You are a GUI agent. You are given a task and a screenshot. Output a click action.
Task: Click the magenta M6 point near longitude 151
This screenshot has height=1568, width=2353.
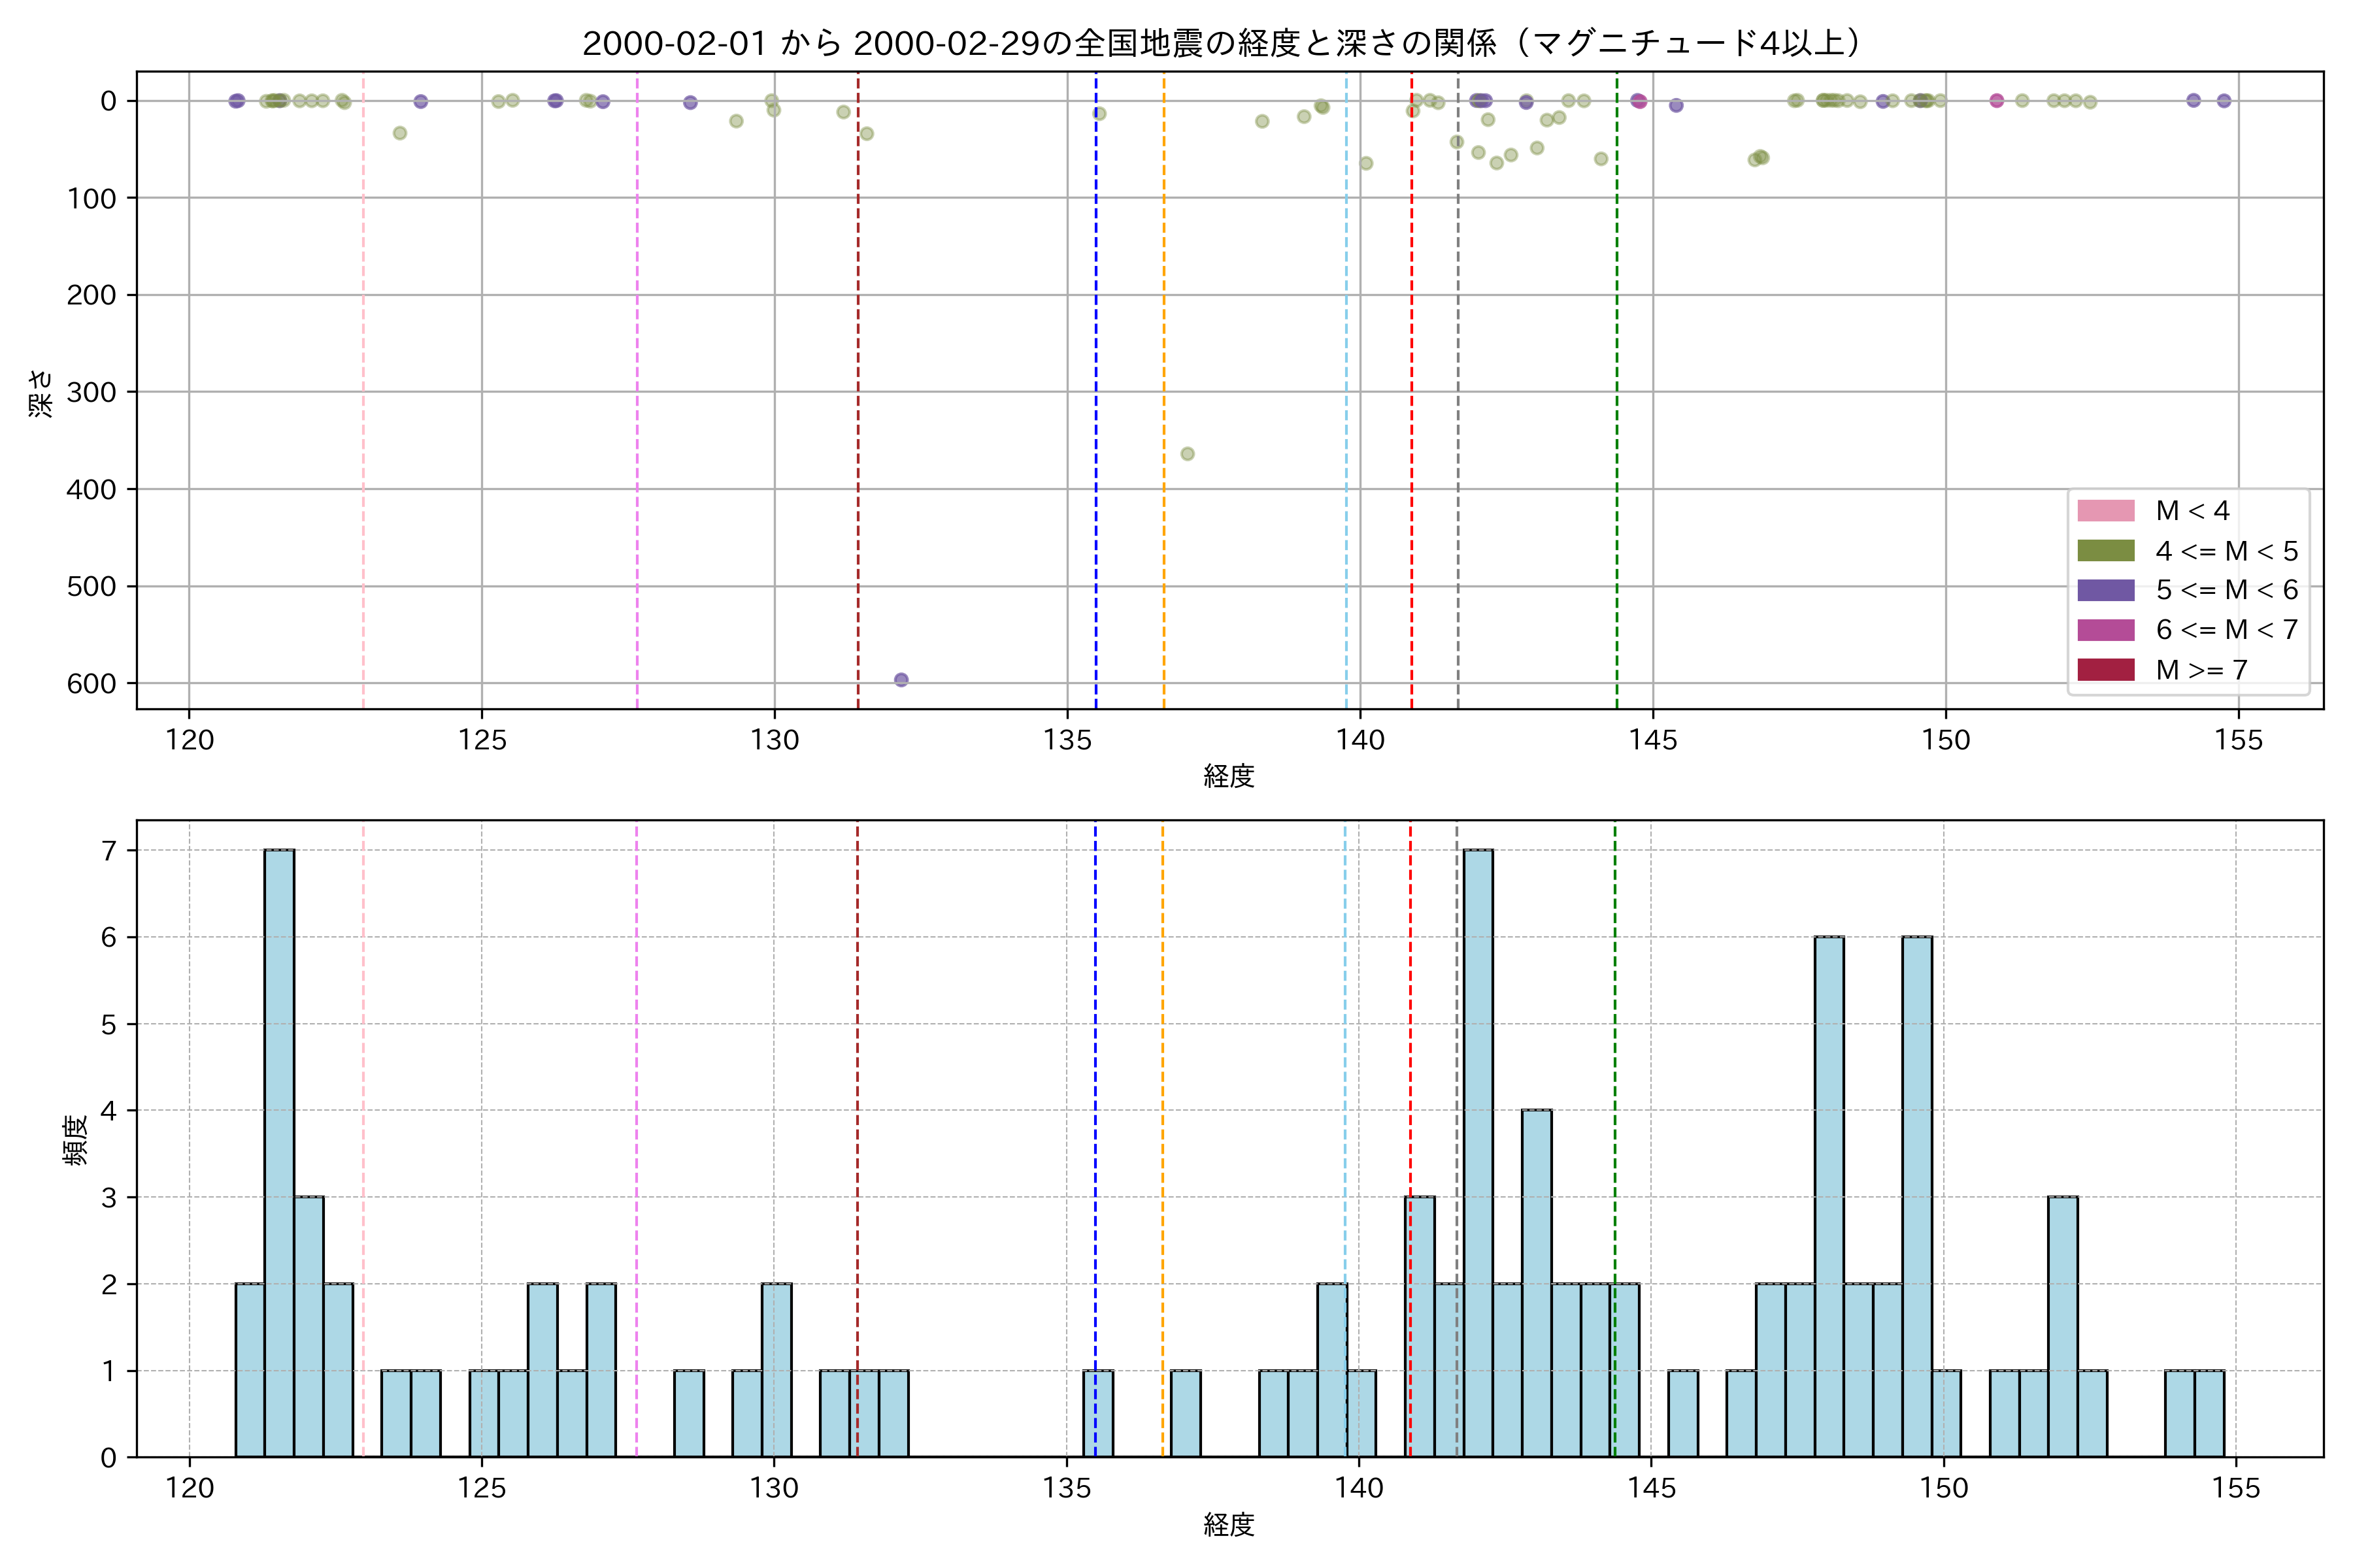coord(1997,100)
